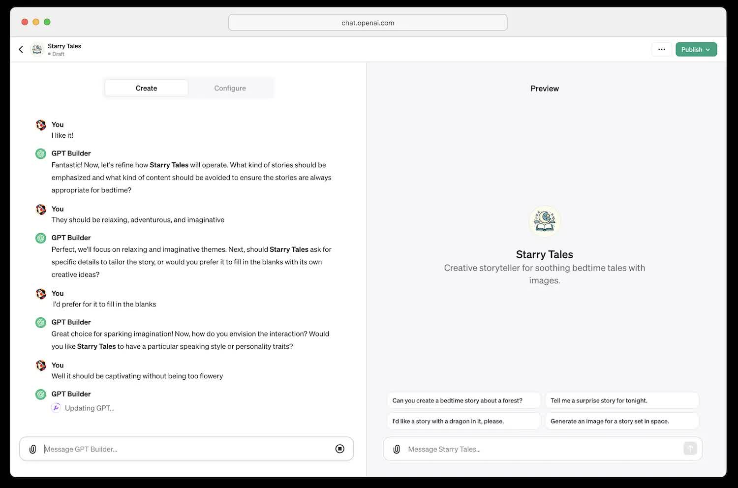The width and height of the screenshot is (738, 488).
Task: Click the Starry Tales header logo icon
Action: 37,49
